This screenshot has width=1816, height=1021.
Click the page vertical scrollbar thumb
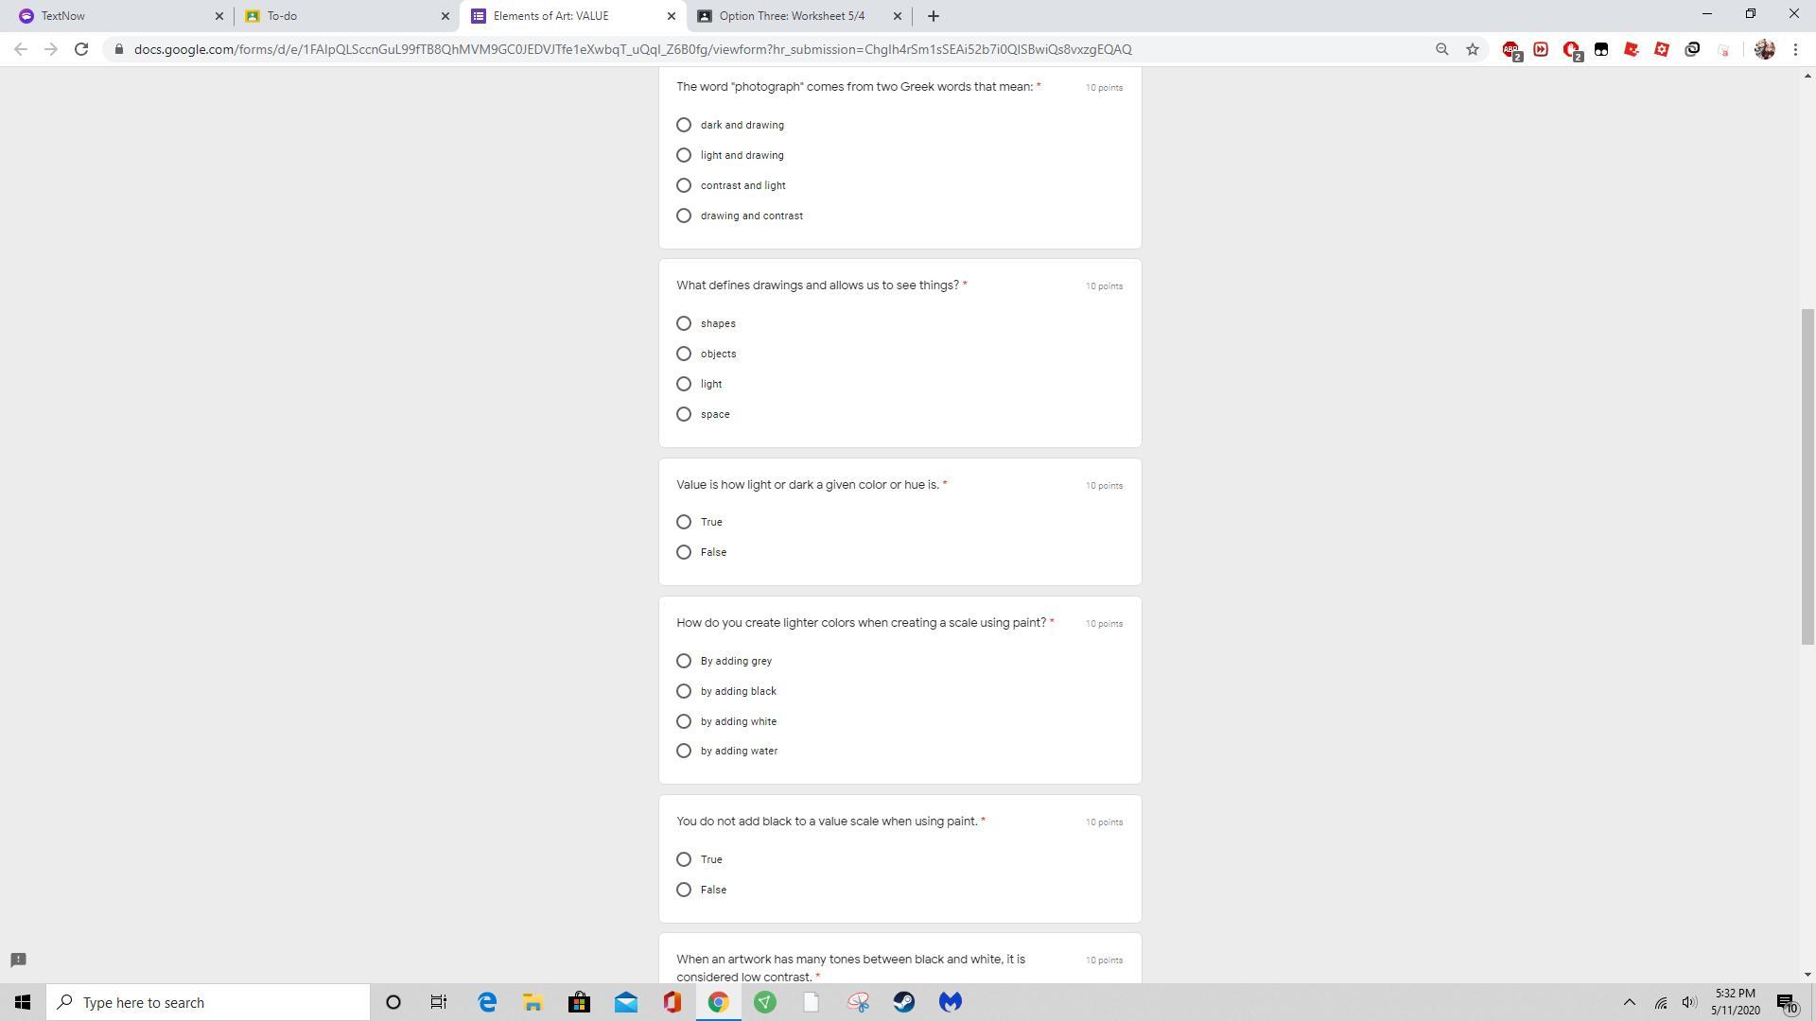pyautogui.click(x=1807, y=476)
